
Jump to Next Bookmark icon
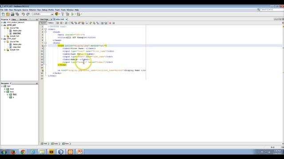coord(94,23)
